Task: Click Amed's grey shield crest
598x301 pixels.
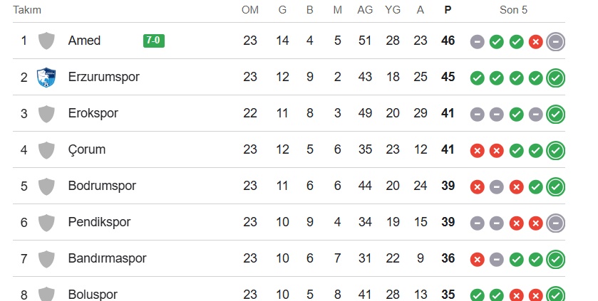Action: pos(46,41)
